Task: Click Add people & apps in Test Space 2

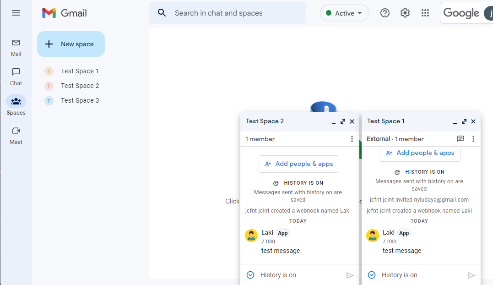Action: tap(298, 164)
